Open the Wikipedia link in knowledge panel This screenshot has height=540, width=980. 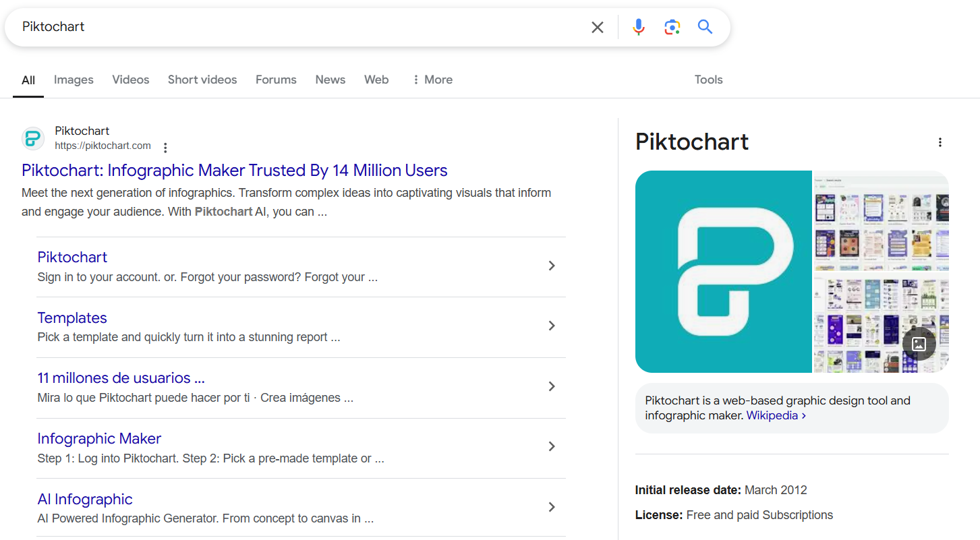click(x=775, y=416)
